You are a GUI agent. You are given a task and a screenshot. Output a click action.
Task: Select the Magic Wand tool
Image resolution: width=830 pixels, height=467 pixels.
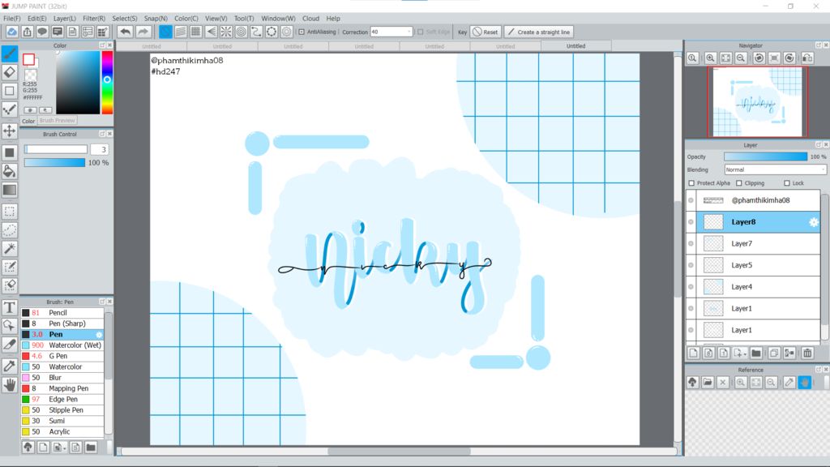(x=10, y=248)
